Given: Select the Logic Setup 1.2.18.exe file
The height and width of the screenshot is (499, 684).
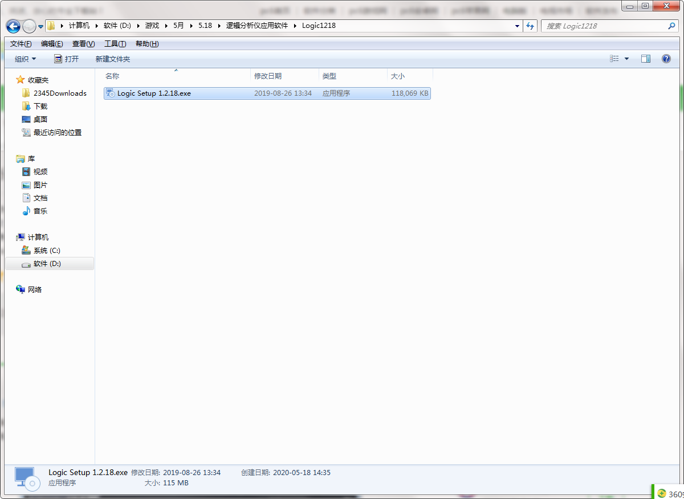Looking at the screenshot, I should 154,93.
